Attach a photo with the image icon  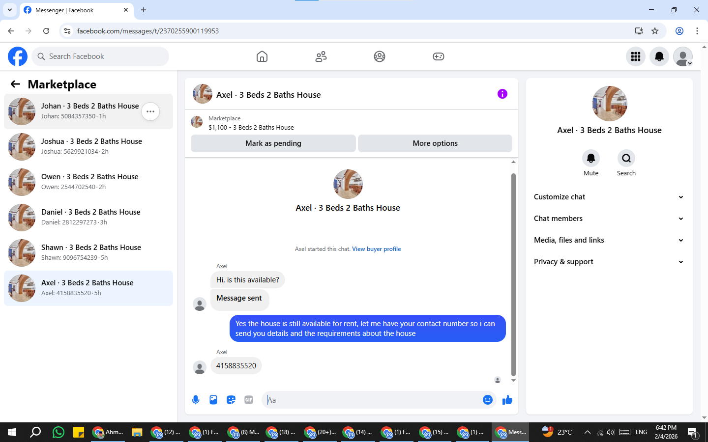click(213, 400)
